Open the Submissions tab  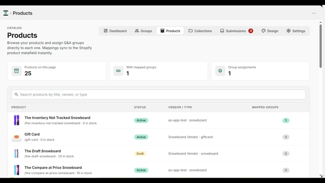(236, 31)
